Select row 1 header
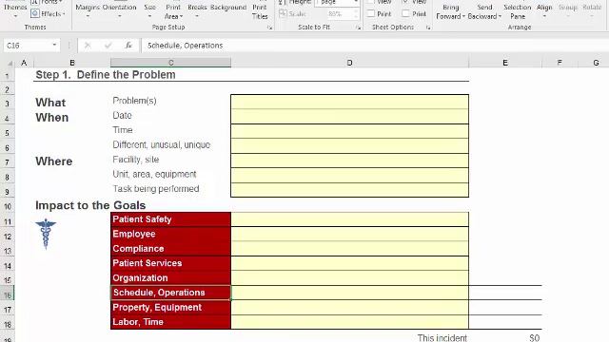 coord(8,75)
